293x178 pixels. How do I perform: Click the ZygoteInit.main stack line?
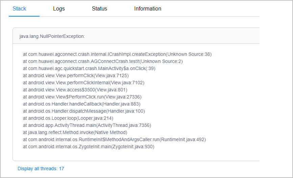[x=89, y=147]
